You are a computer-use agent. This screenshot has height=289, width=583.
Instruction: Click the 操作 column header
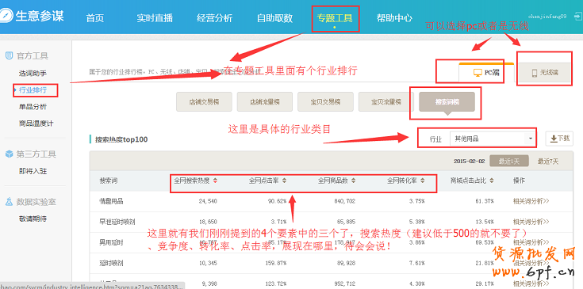[519, 181]
